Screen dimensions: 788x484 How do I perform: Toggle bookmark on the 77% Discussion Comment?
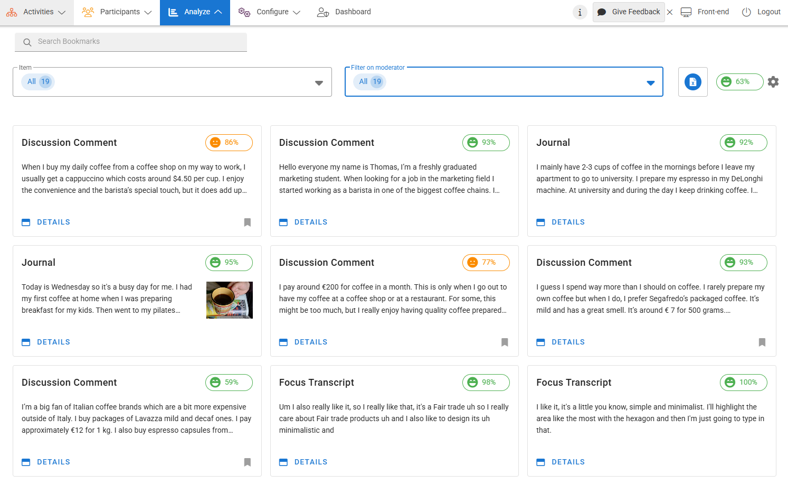(505, 342)
